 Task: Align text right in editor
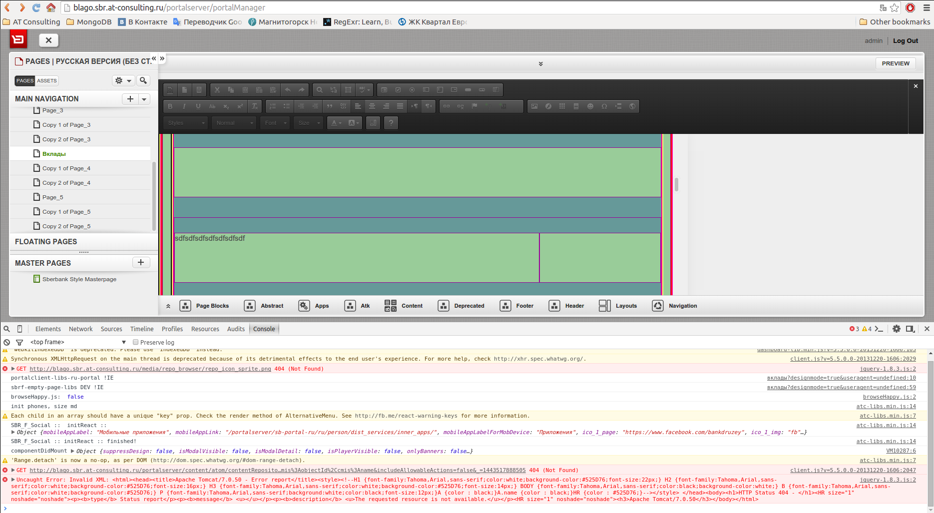pos(386,106)
